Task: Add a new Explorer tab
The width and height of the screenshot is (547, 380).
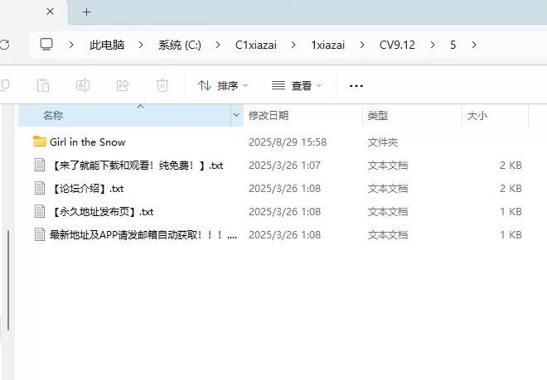Action: pyautogui.click(x=86, y=12)
